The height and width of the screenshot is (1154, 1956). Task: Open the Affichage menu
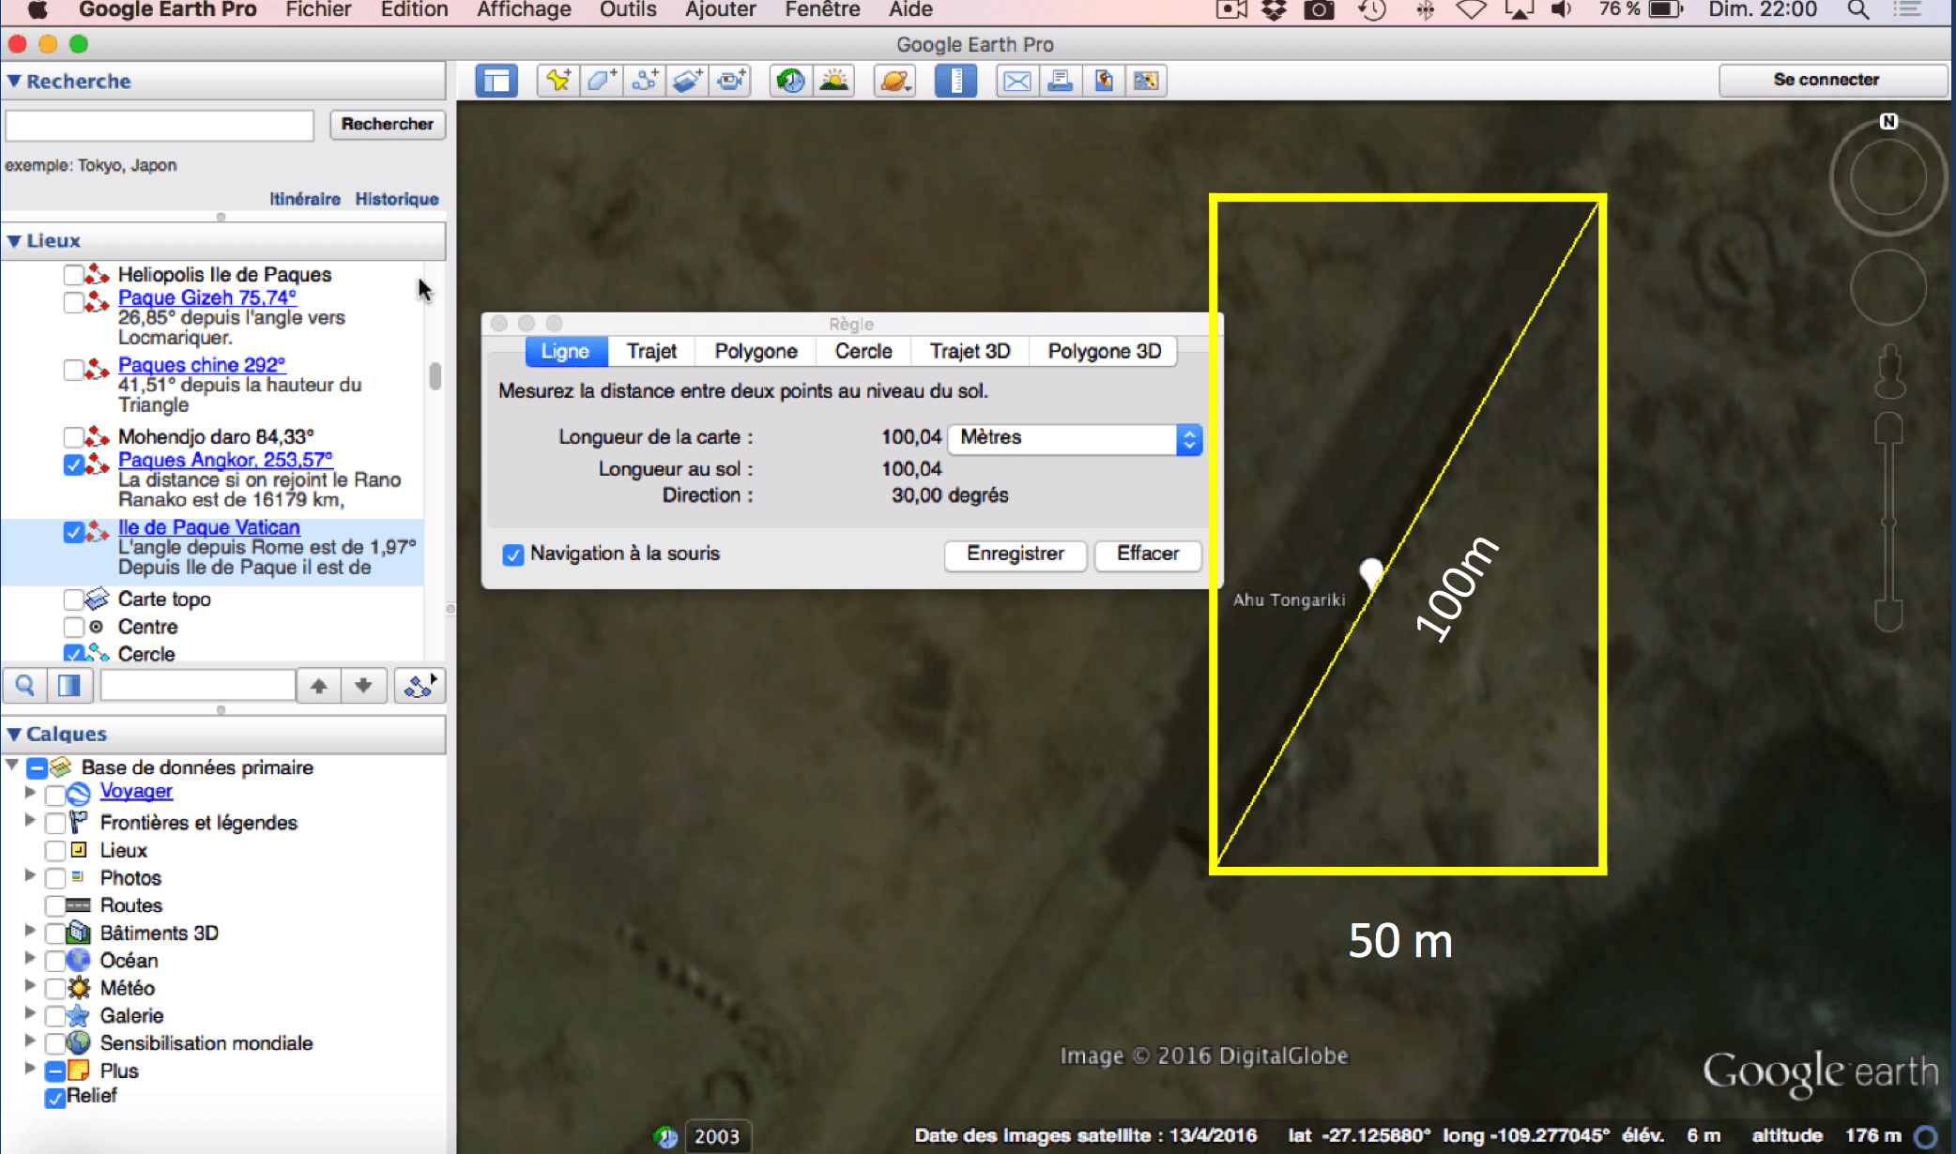pos(524,10)
